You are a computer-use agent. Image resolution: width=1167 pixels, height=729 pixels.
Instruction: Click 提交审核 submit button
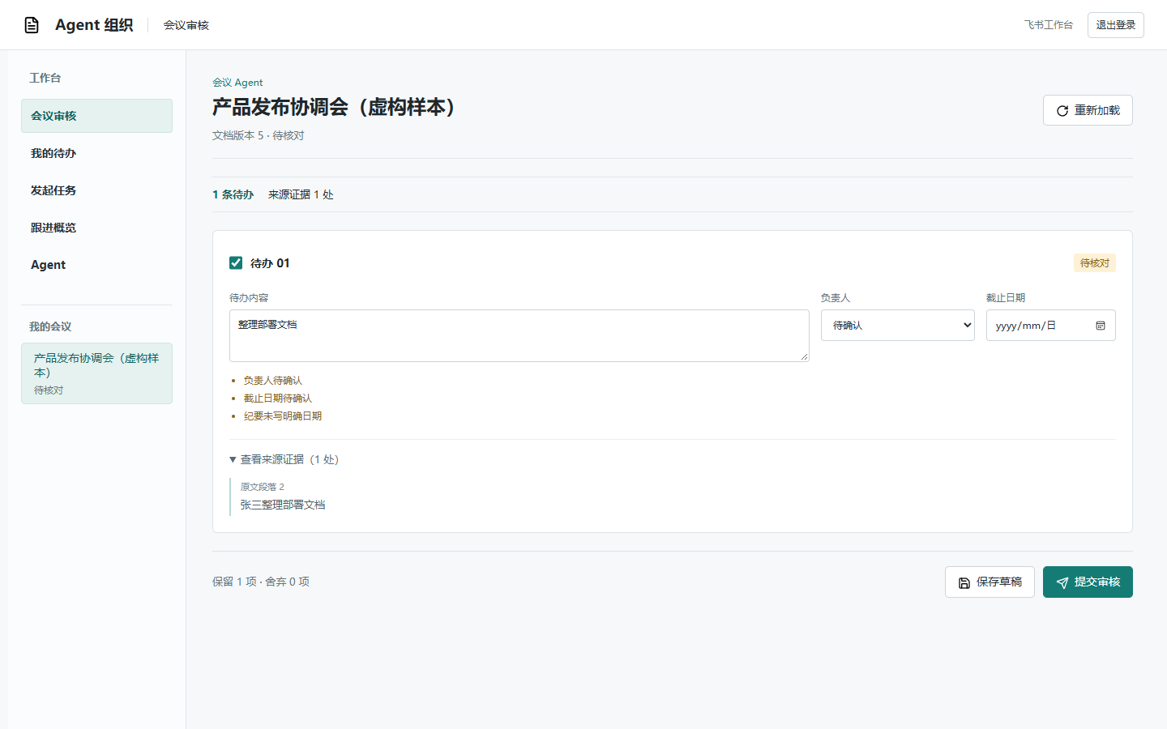click(x=1088, y=582)
